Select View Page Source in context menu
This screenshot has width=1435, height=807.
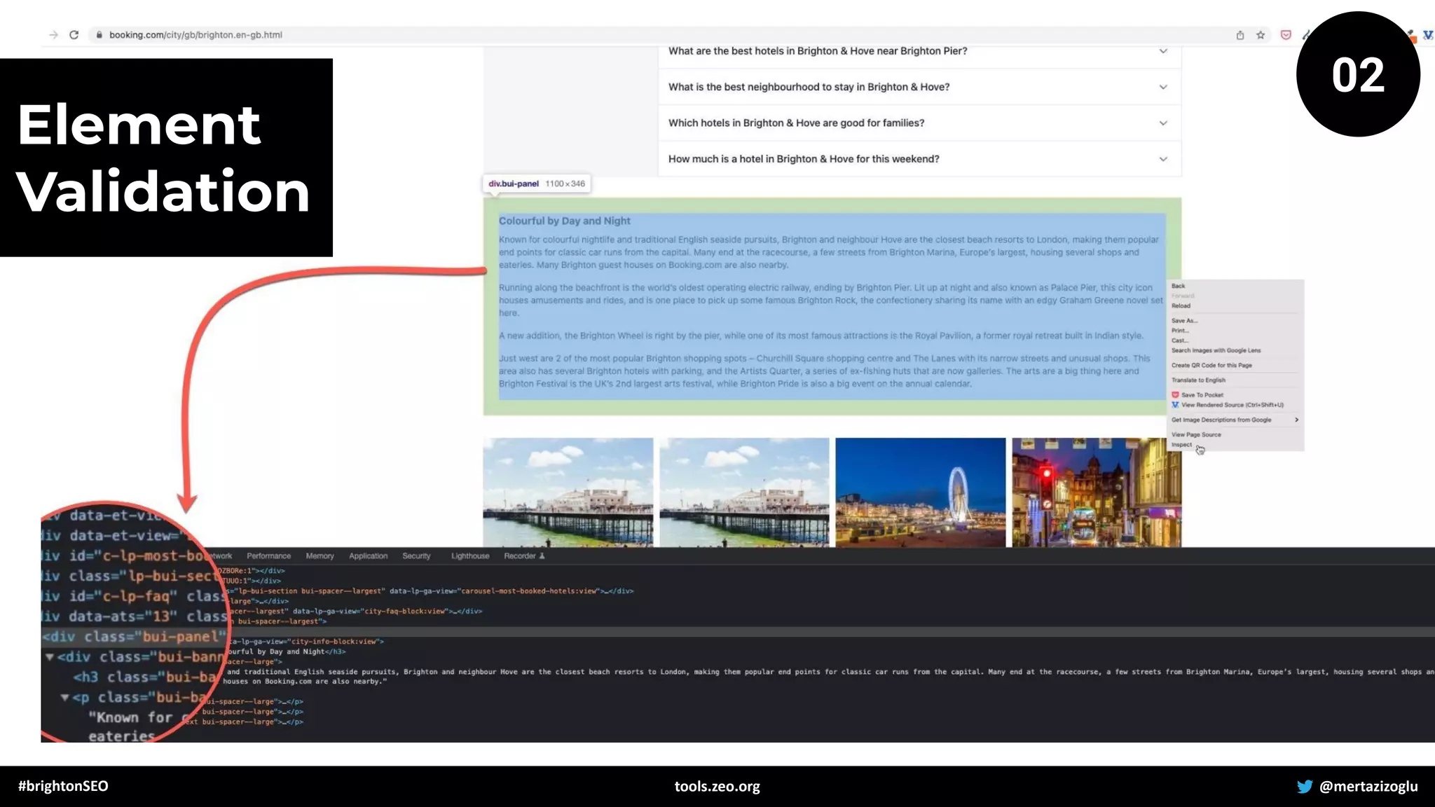[1196, 434]
